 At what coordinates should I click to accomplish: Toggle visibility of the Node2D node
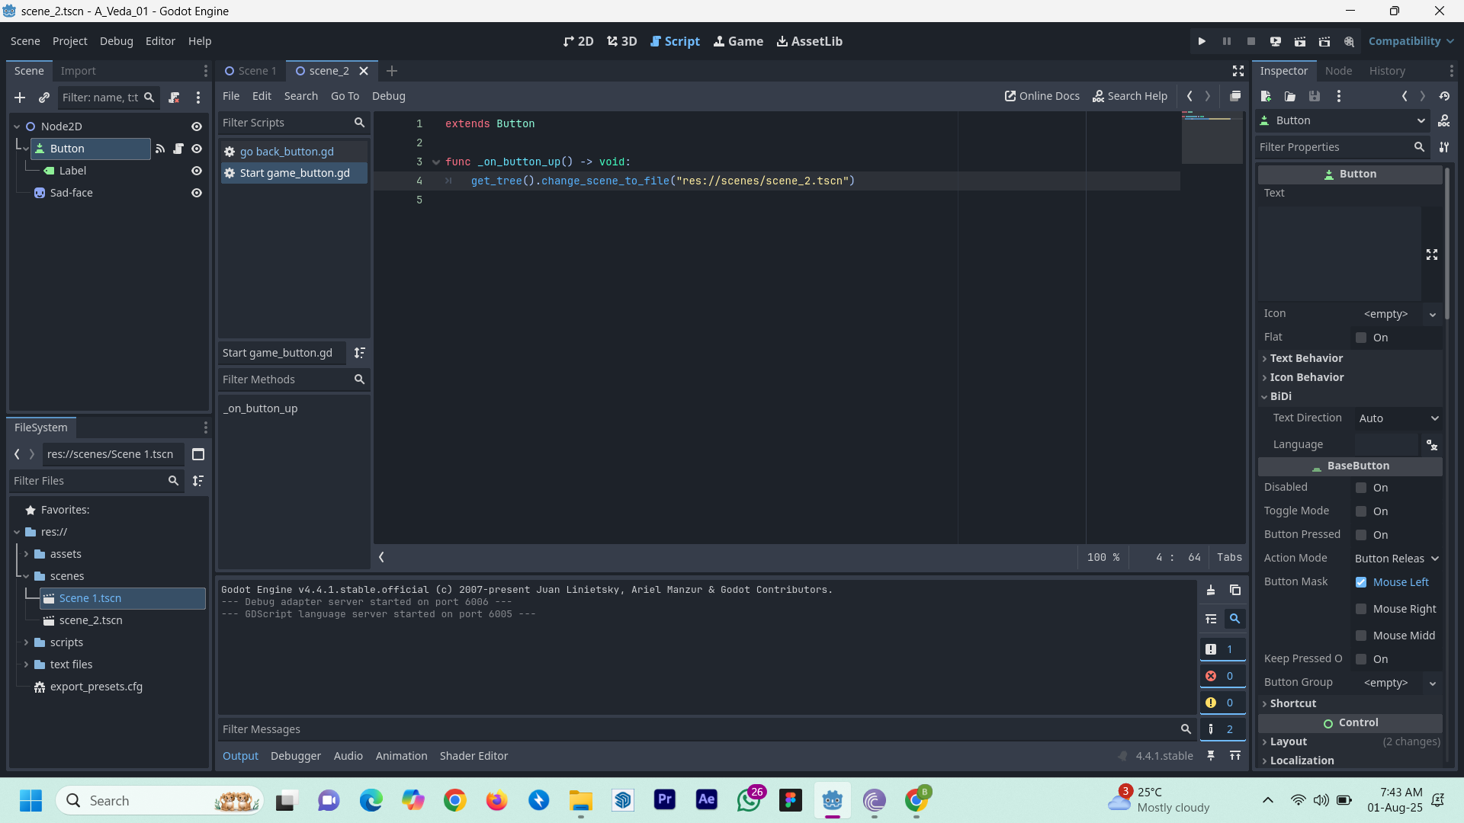[197, 126]
